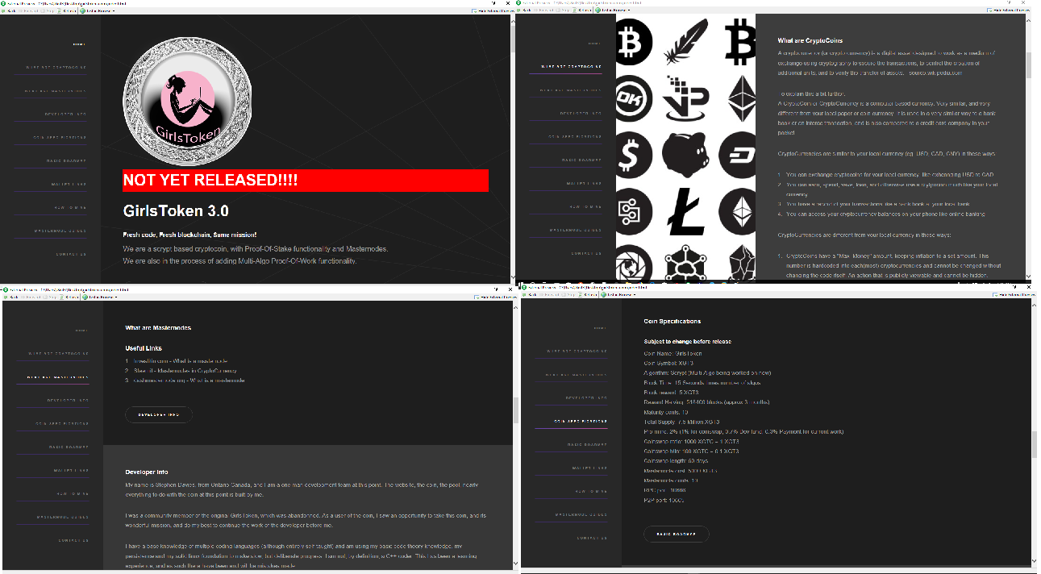
Task: Go to Home in the top-right window sidebar
Action: 594,44
